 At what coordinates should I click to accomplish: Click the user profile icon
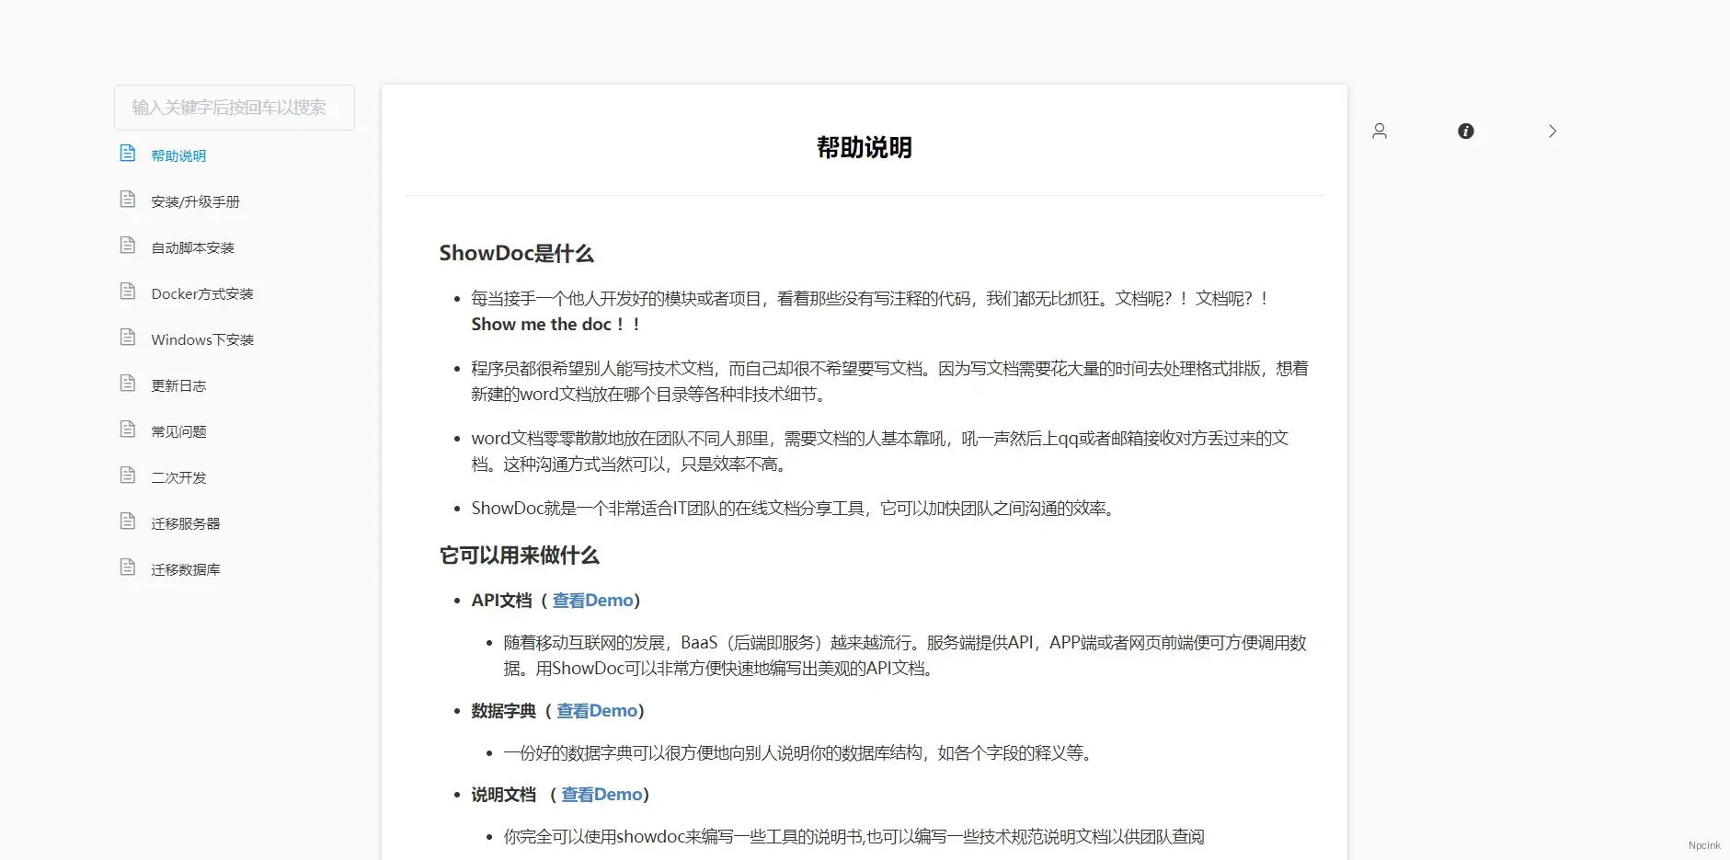click(x=1379, y=132)
